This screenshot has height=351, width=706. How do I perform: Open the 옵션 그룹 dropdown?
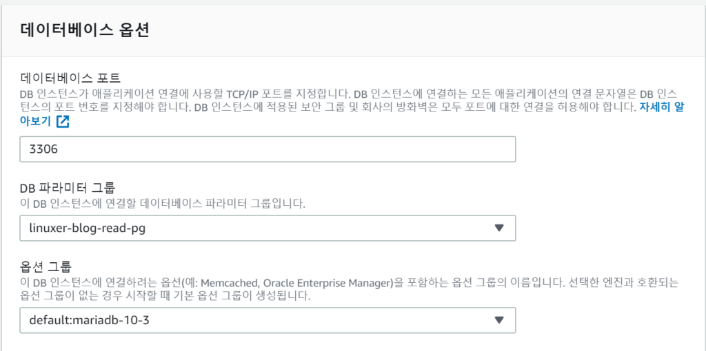click(x=268, y=320)
